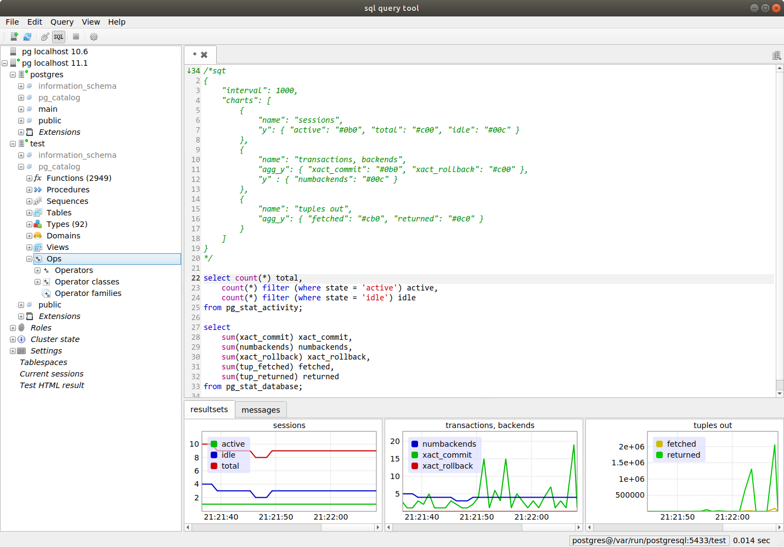
Task: Expand the Roles node
Action: click(x=13, y=328)
